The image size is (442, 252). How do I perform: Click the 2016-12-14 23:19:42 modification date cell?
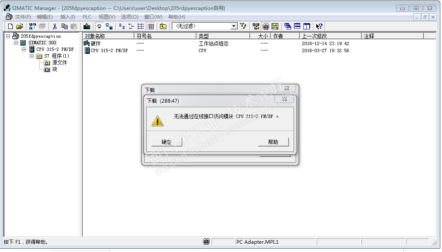[325, 43]
